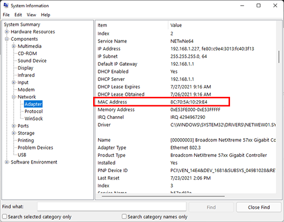Viewport: 284px width, 222px height.
Task: Click the 8C:70:5A:10:29:E4 value
Action: (189, 102)
